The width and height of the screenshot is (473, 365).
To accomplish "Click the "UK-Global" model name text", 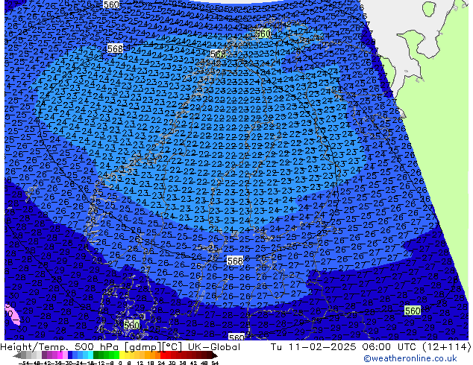I will click(214, 347).
